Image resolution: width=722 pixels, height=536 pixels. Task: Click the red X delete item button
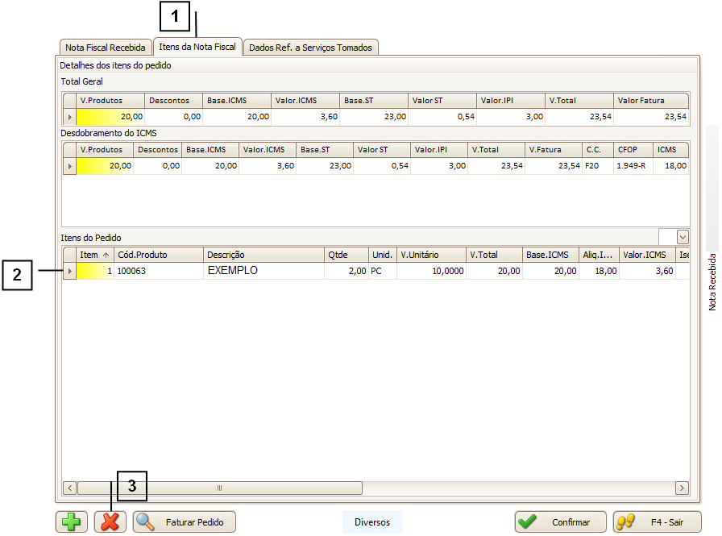coord(110,522)
